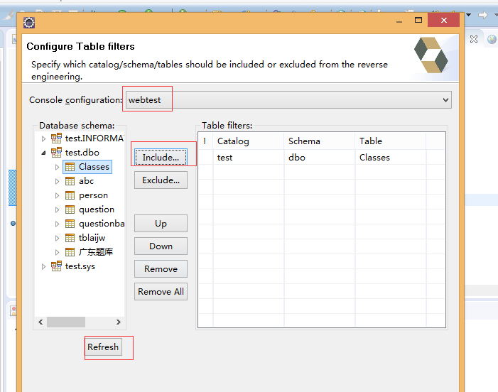
Task: Collapse the test.dbo schema node
Action: tap(43, 153)
